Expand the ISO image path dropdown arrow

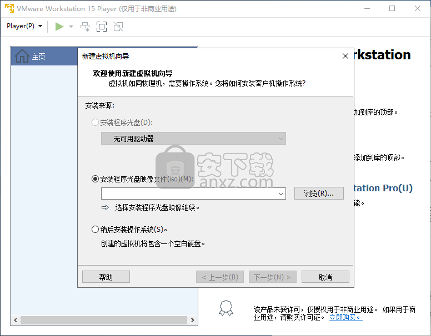(x=281, y=194)
